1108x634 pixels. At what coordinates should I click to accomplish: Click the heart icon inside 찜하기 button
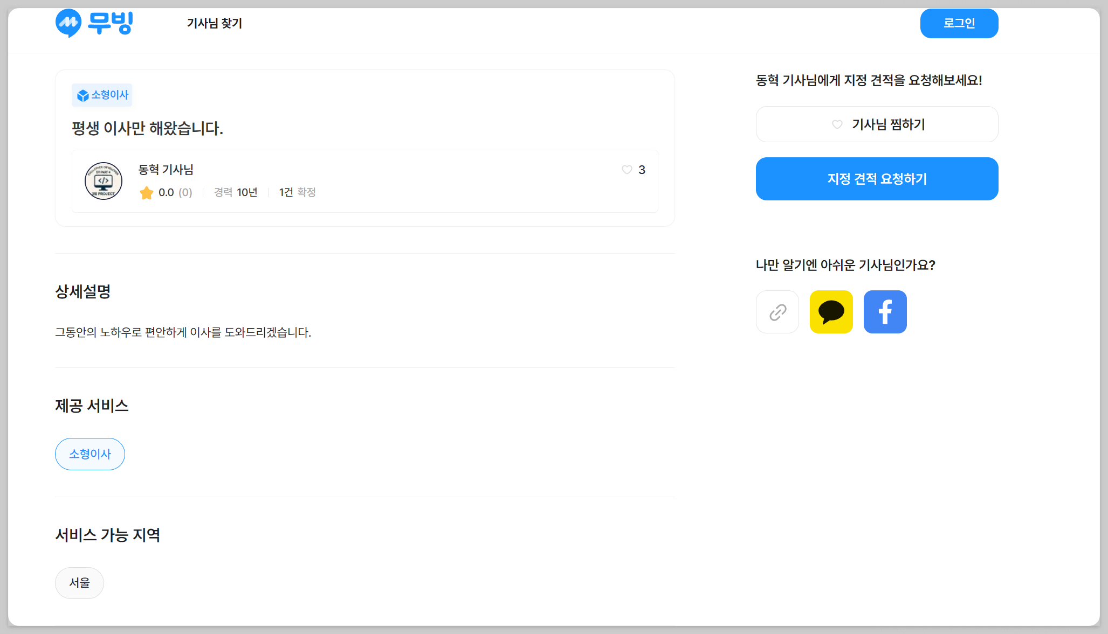tap(837, 124)
